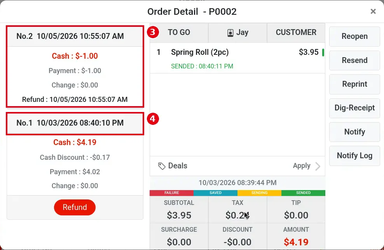Click the Refund timestamp line in No.2
Viewport: 384px width, 250px height.
pos(75,100)
